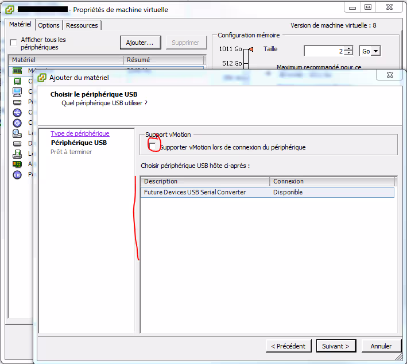The image size is (407, 364).
Task: Click the memory slider orange marker at 1011 Go
Action: coord(251,49)
